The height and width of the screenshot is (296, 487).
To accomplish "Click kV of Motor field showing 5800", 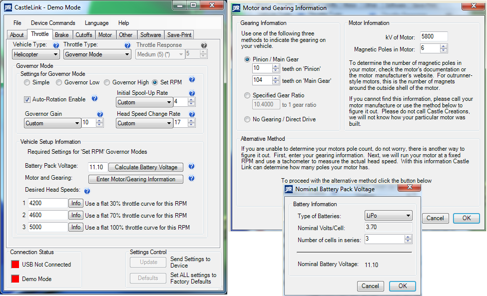I will coord(434,36).
